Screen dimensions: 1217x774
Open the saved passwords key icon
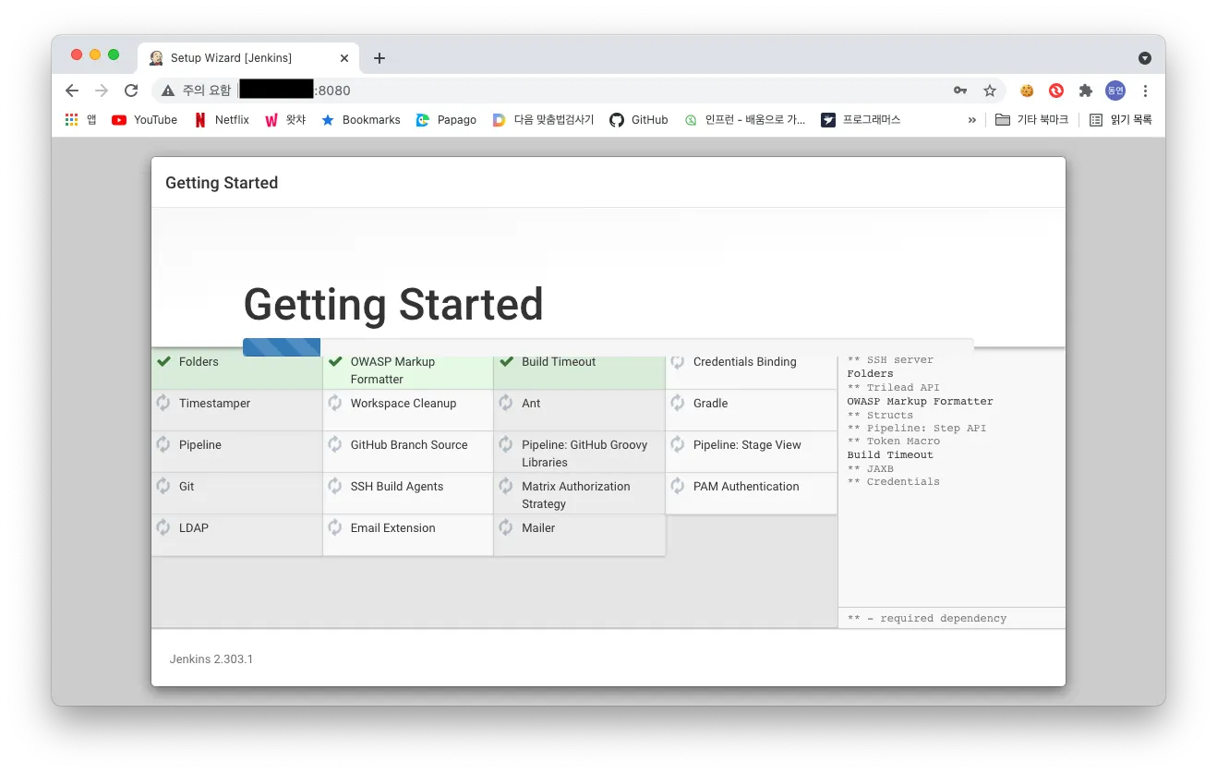(x=960, y=91)
